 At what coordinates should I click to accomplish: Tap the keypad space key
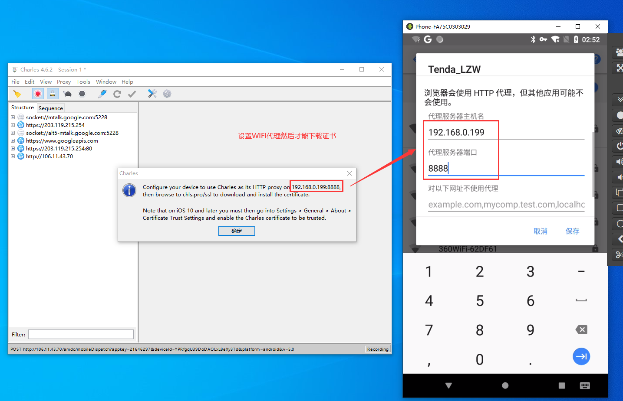click(x=581, y=300)
